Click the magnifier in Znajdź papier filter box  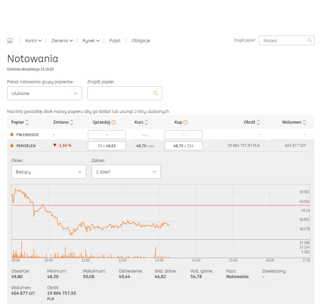pos(156,93)
